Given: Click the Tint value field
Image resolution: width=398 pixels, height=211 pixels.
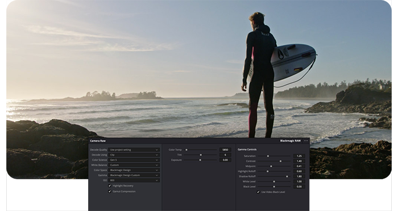Looking at the screenshot, I should 225,155.
